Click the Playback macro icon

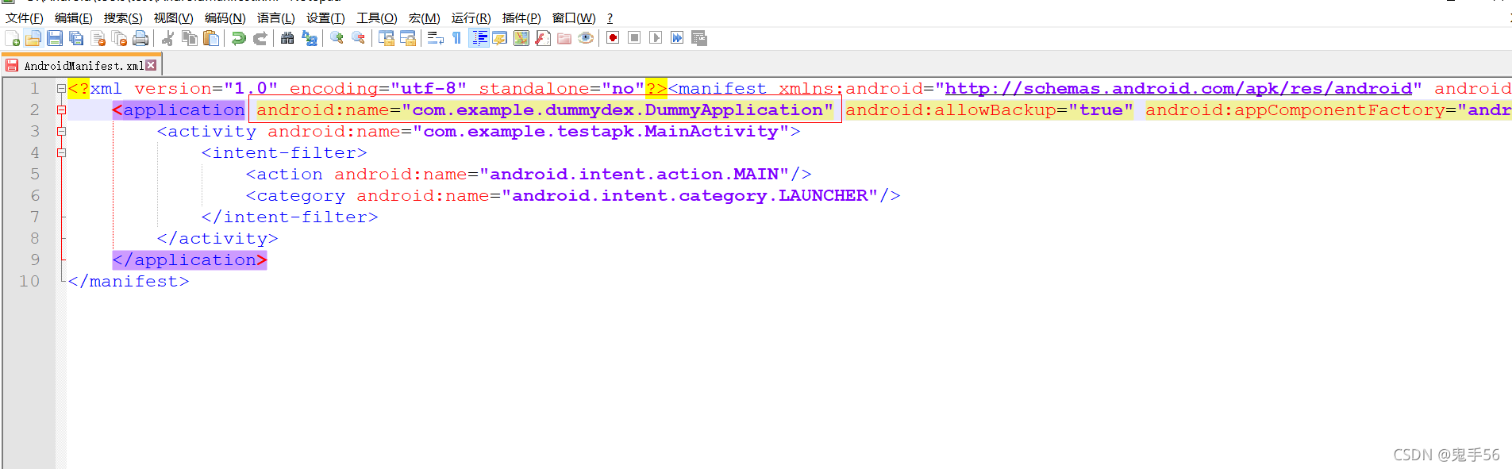pos(656,38)
